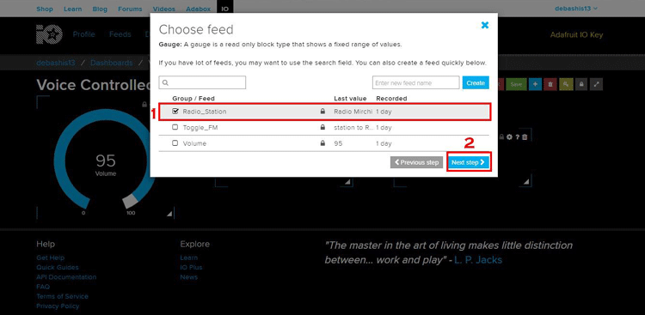Image resolution: width=645 pixels, height=315 pixels.
Task: Click the Previous step button
Action: 417,162
